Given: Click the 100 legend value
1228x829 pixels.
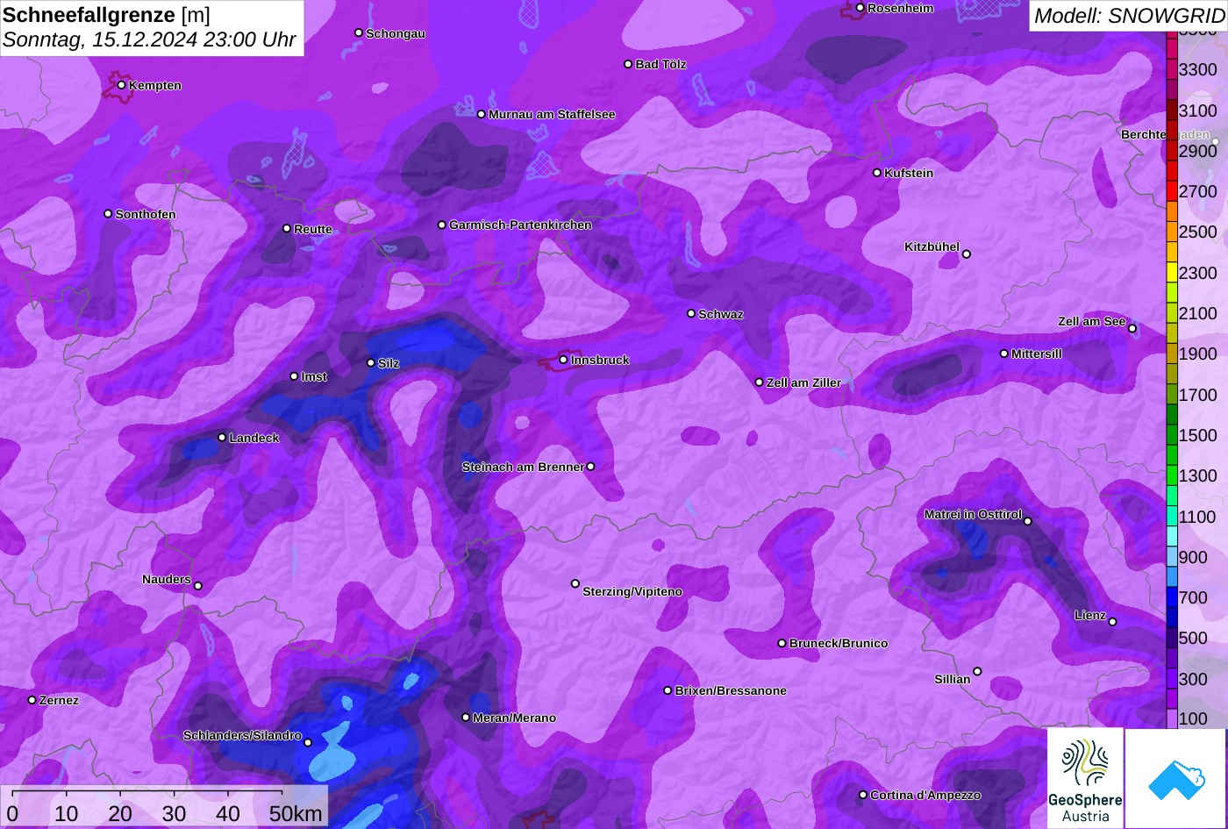Looking at the screenshot, I should click(1193, 718).
